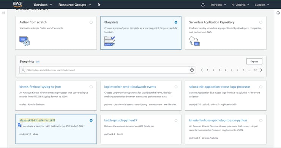This screenshot has width=281, height=148.
Task: Click the 'nodejs · kinesis-firehose' tags text
Action: pos(32,105)
